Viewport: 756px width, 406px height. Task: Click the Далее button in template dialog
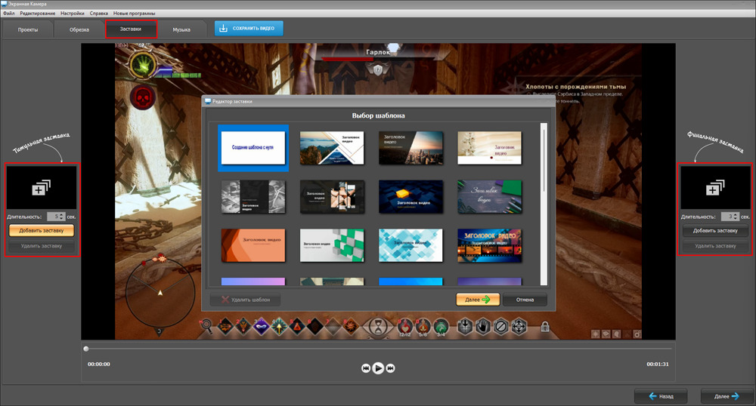(x=478, y=300)
